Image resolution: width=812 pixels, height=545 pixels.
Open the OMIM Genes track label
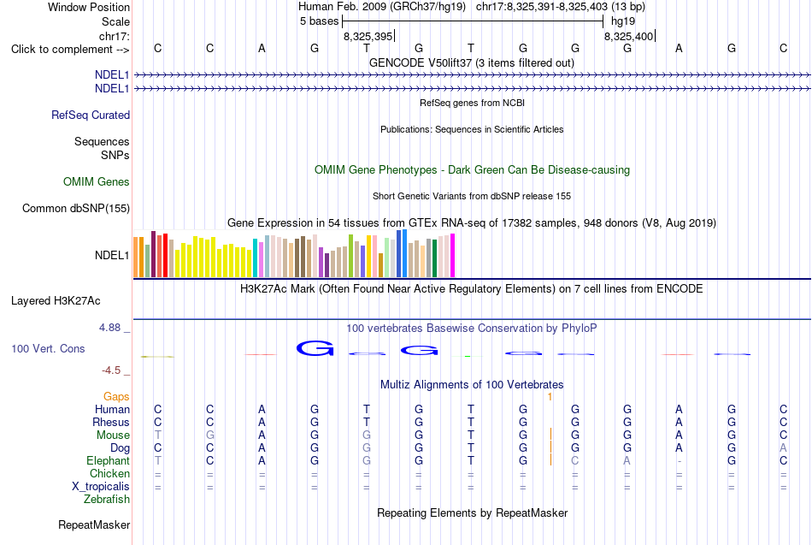click(97, 182)
